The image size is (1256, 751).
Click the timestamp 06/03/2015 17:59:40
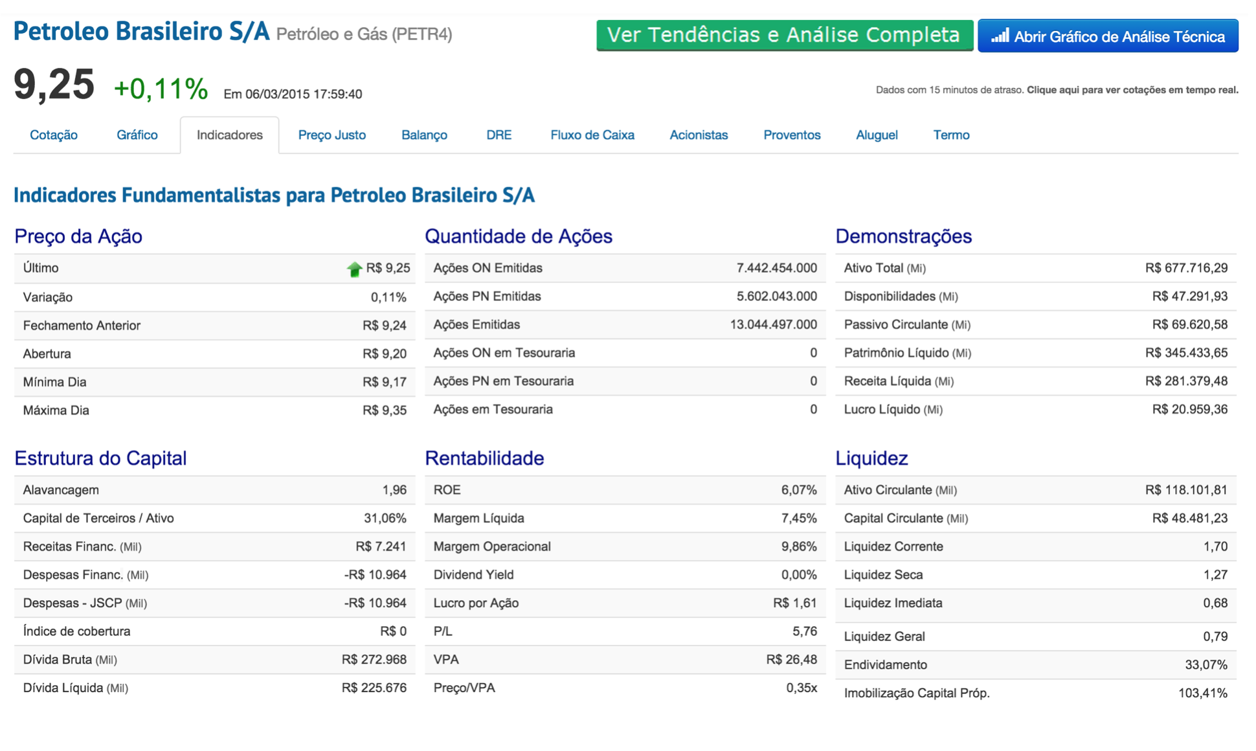tap(304, 94)
